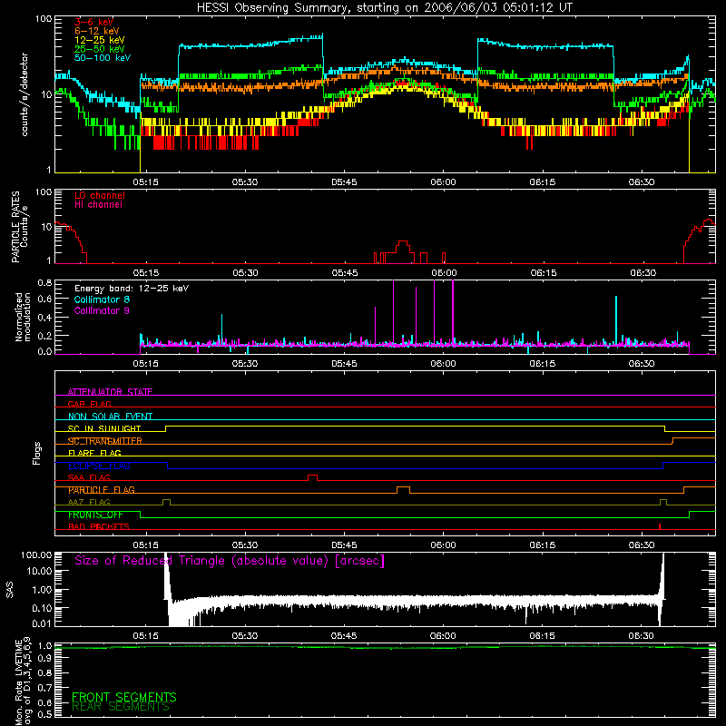
Task: Select the '6-12 keV' legend label
Action: (97, 31)
